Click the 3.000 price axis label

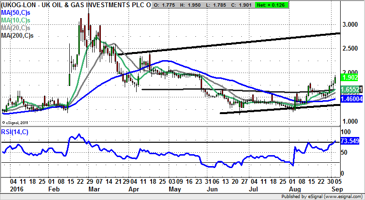(x=351, y=24)
